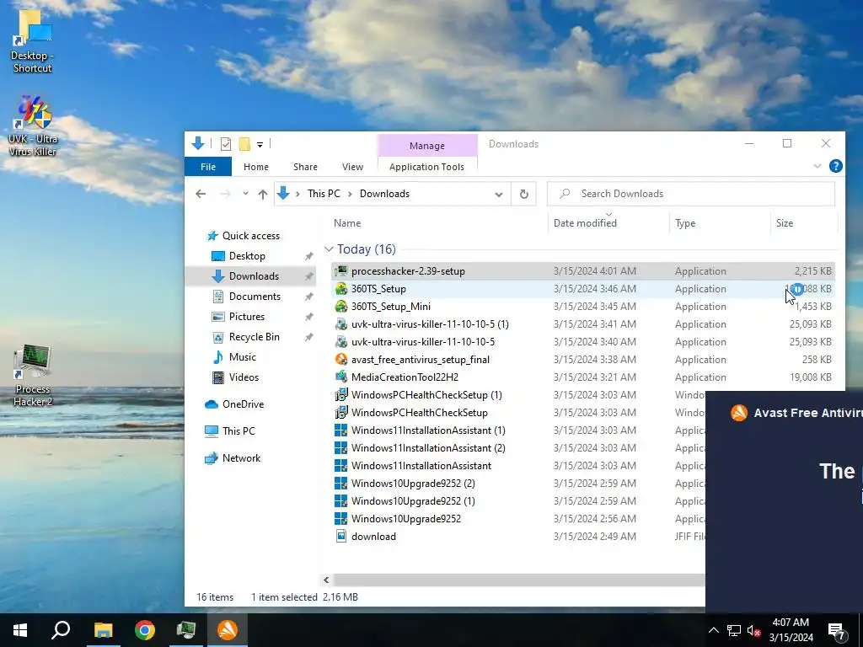Expand the ribbon with the chevron
This screenshot has width=863, height=647.
pyautogui.click(x=817, y=166)
